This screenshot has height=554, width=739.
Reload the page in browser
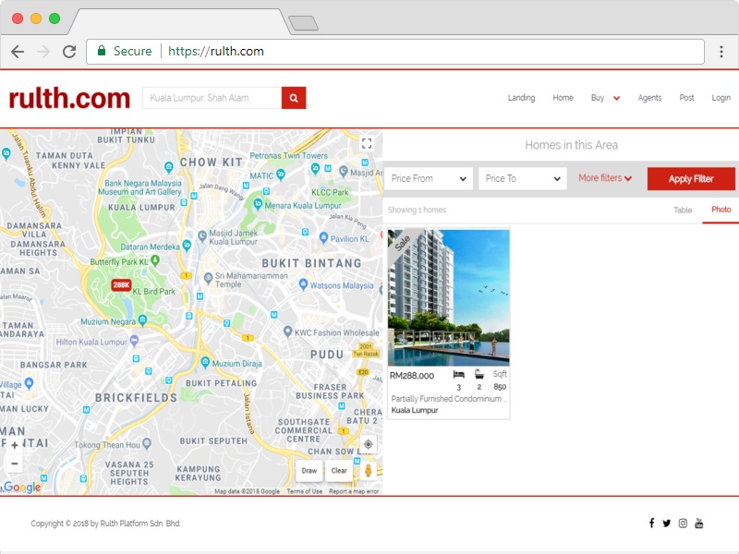point(69,52)
